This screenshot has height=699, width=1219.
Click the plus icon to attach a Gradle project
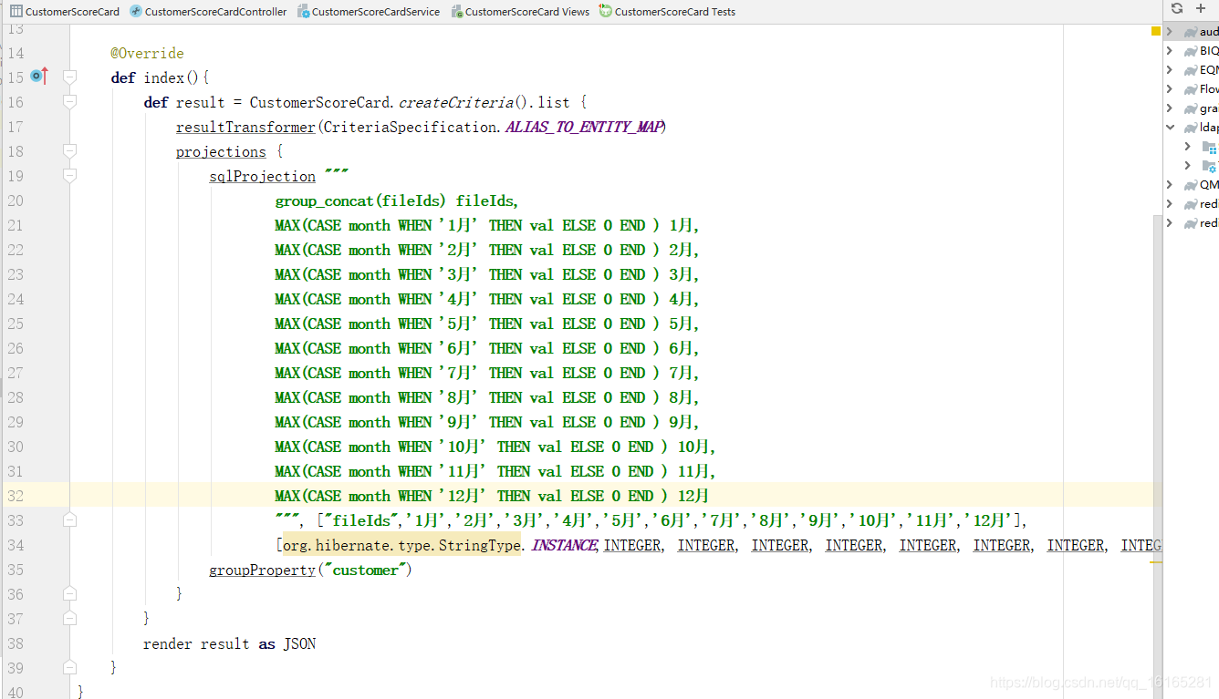[1199, 8]
